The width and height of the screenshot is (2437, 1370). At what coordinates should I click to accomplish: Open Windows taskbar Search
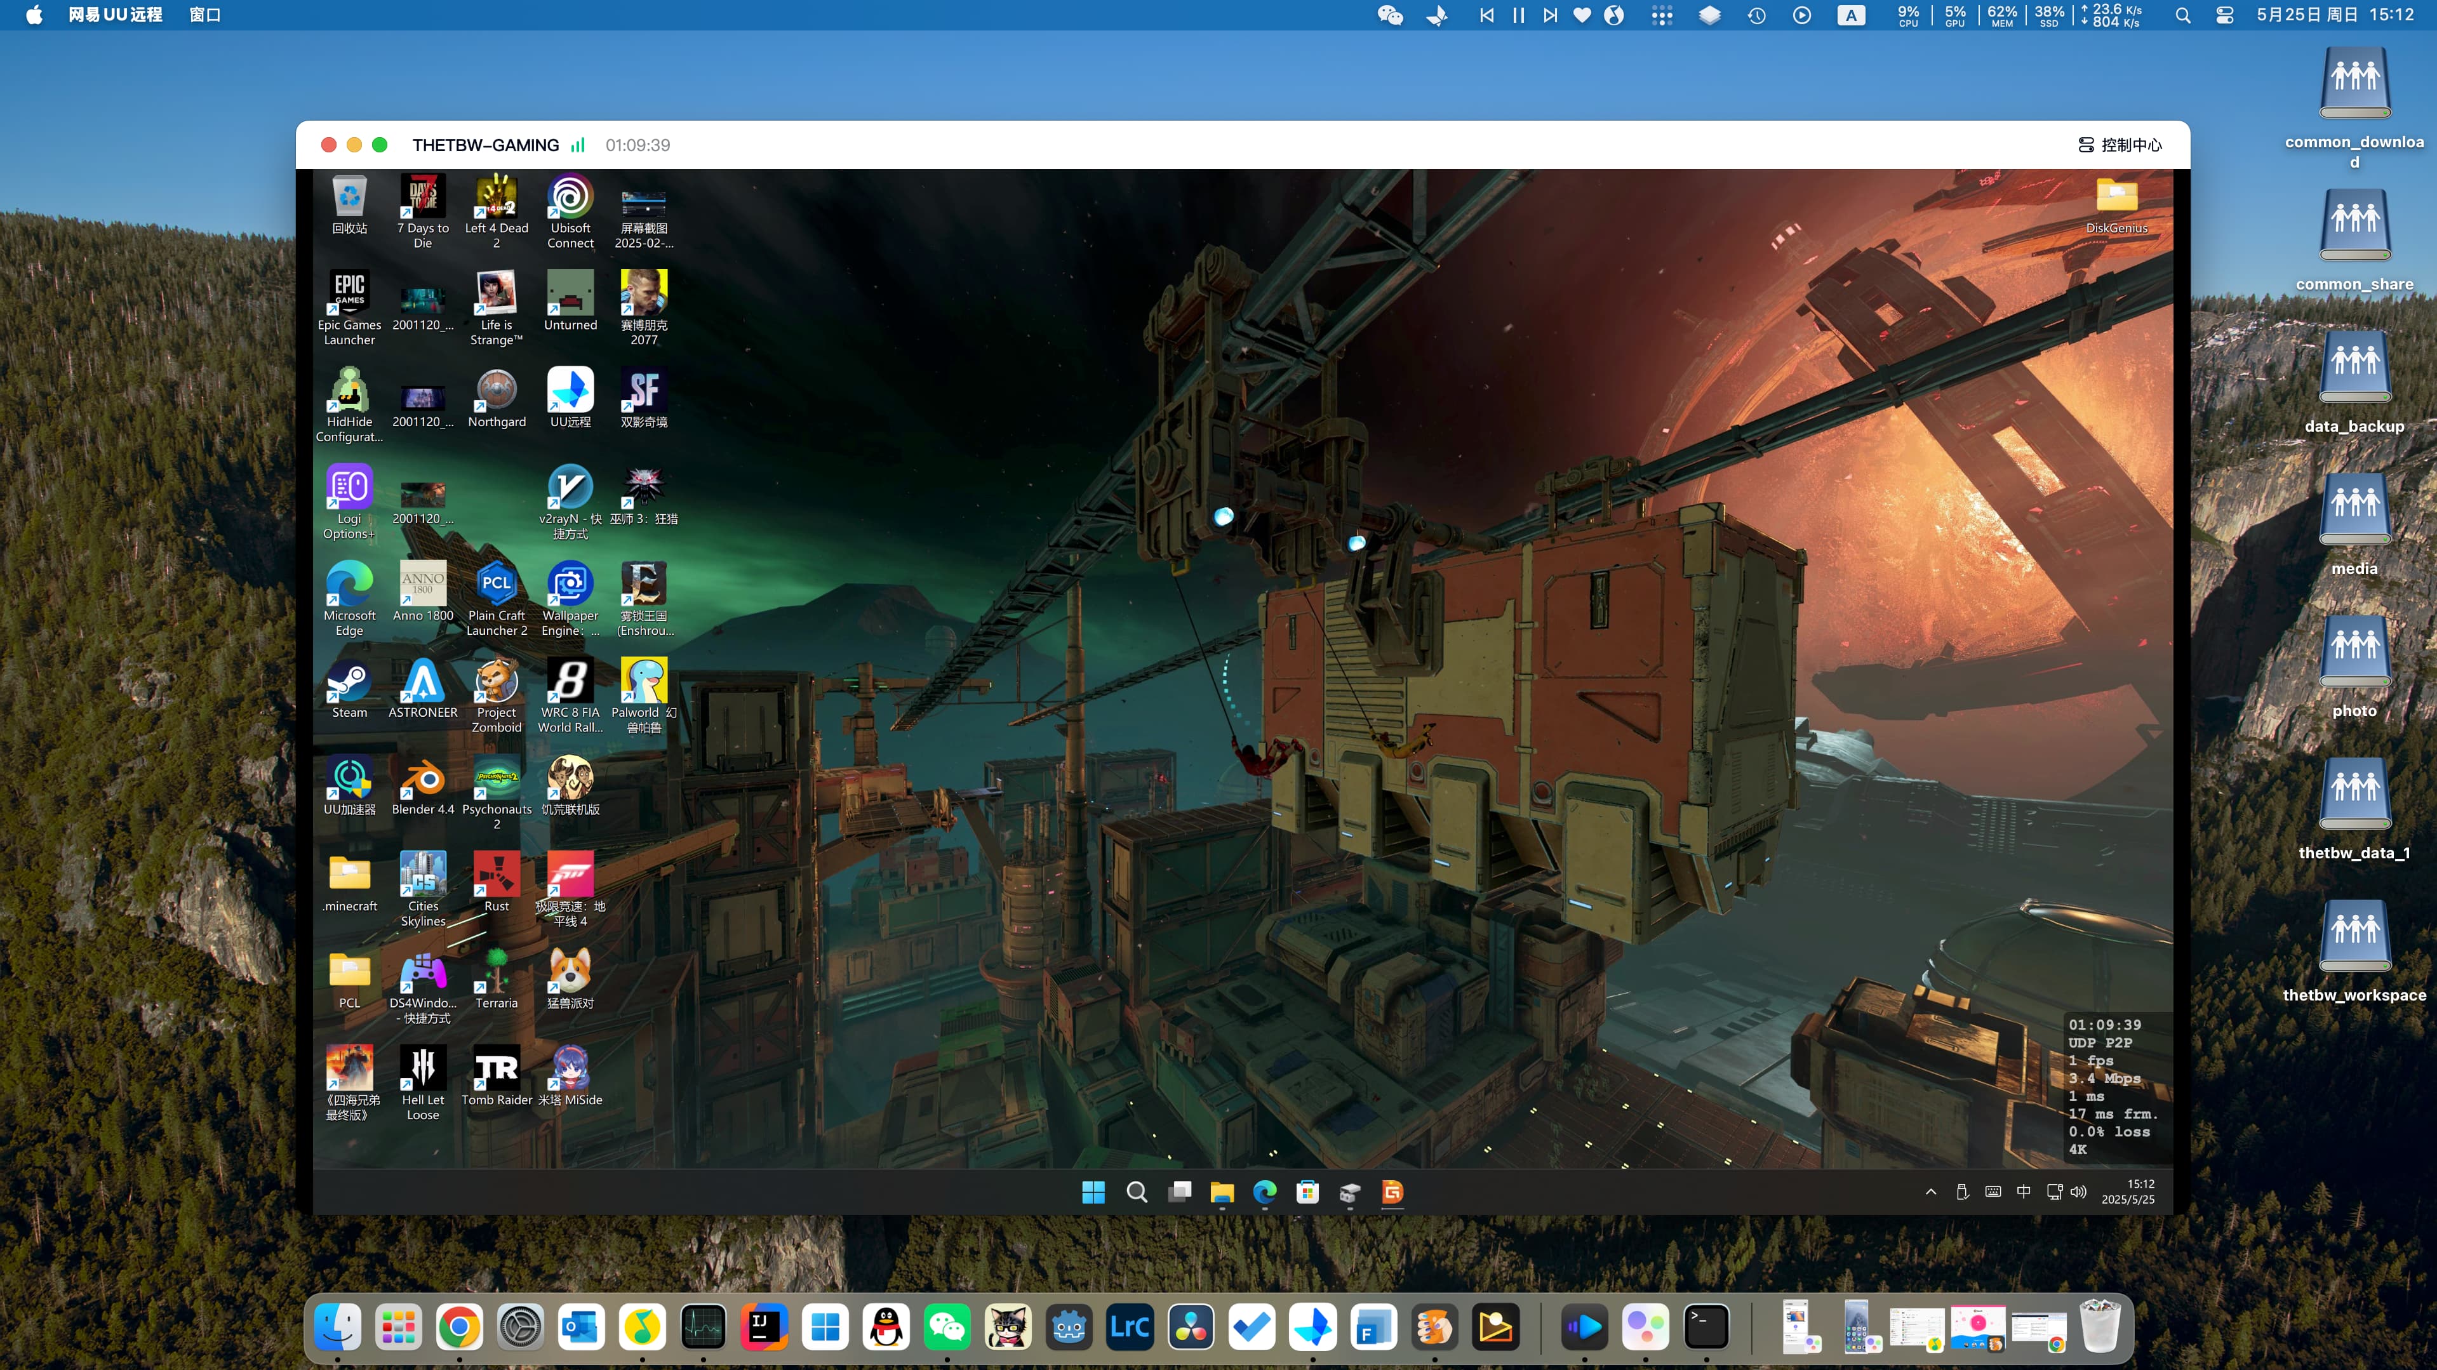click(x=1136, y=1192)
